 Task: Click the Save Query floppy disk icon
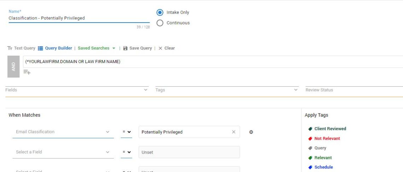125,48
